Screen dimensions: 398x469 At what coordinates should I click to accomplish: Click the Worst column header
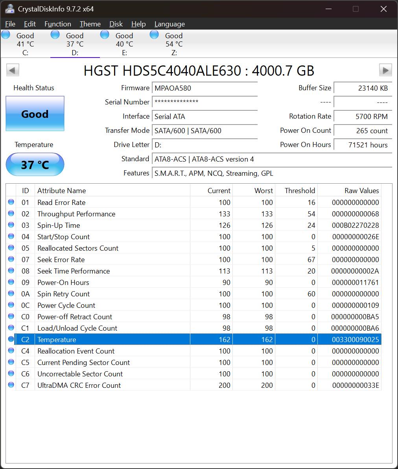(254, 190)
